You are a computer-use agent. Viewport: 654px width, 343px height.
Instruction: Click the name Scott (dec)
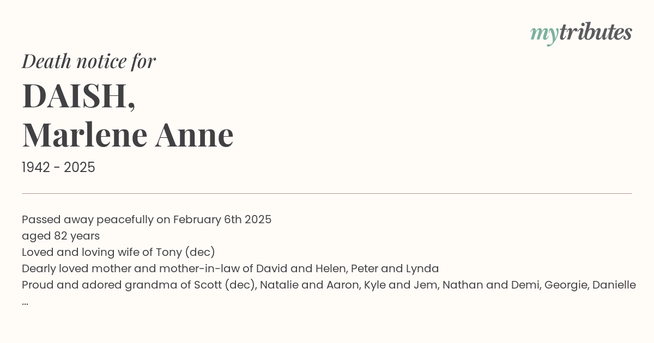point(224,285)
